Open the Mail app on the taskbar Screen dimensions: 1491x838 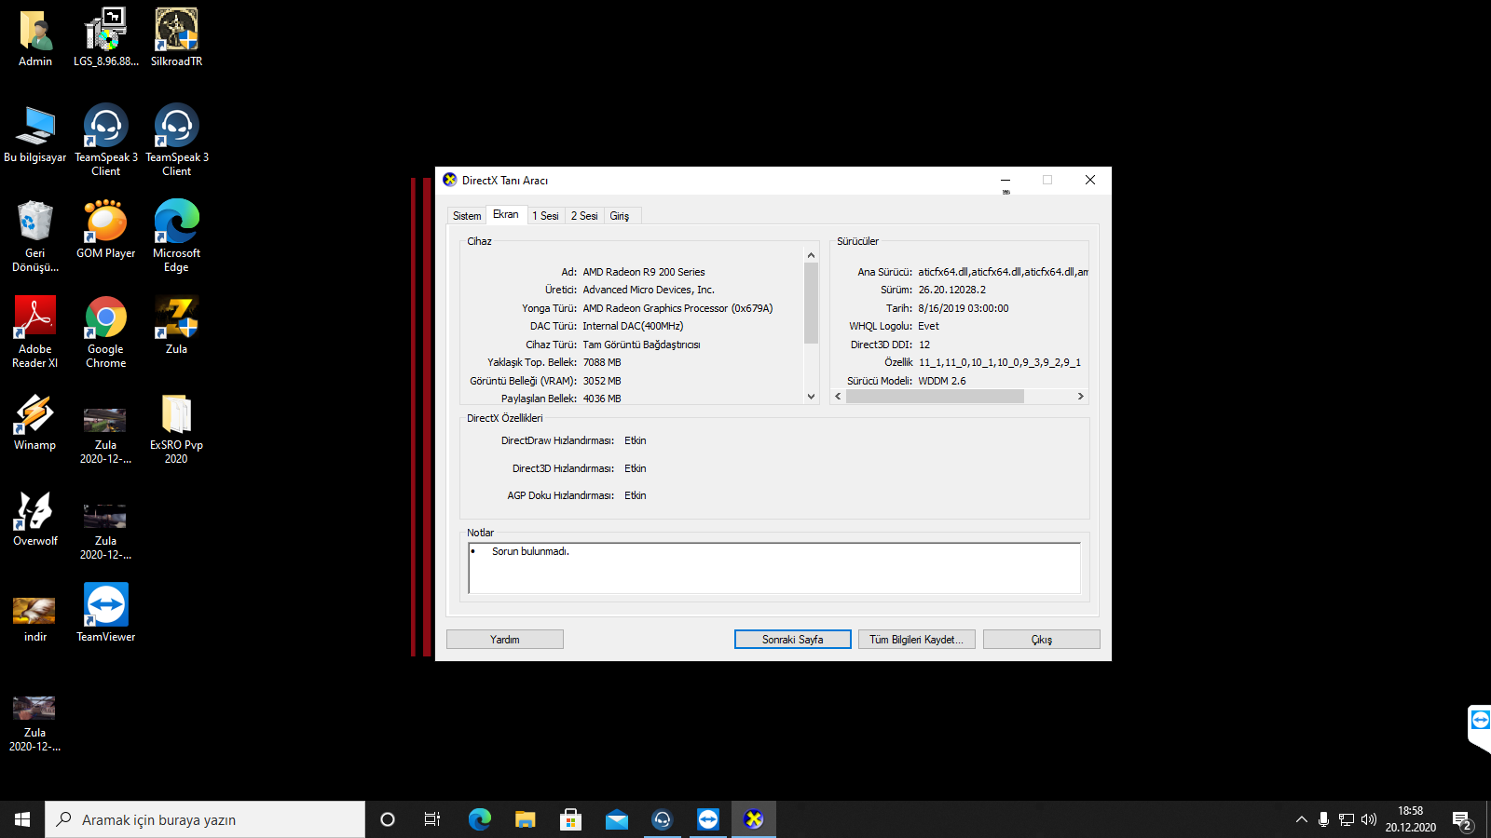[616, 819]
